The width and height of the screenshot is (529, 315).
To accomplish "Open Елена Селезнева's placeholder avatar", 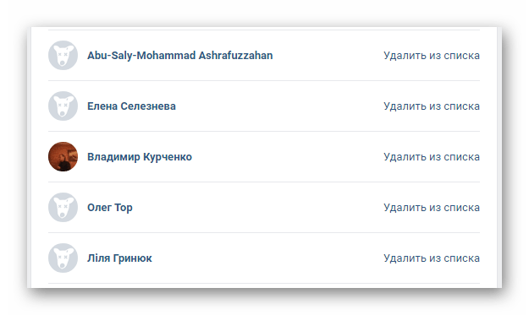I will (63, 106).
